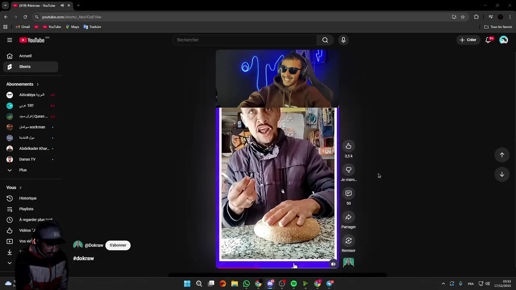Open File Explorer from the taskbar

(x=235, y=284)
